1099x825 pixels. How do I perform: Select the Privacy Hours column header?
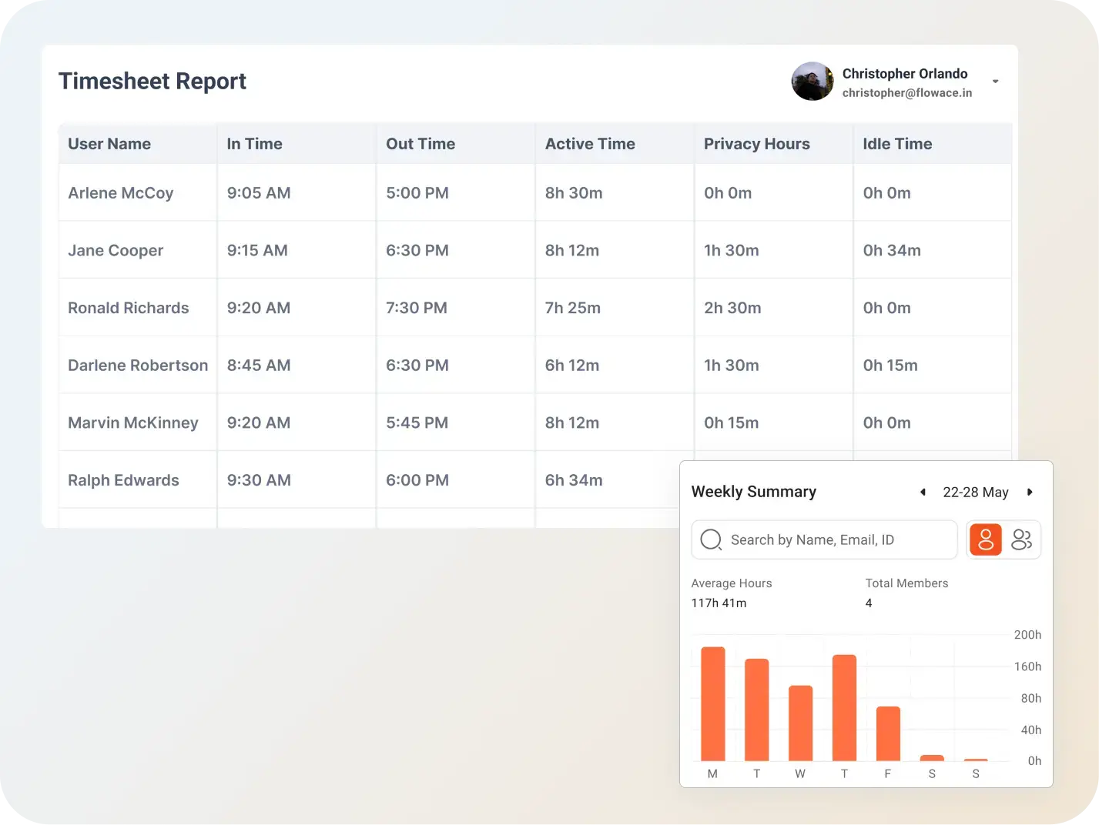756,144
